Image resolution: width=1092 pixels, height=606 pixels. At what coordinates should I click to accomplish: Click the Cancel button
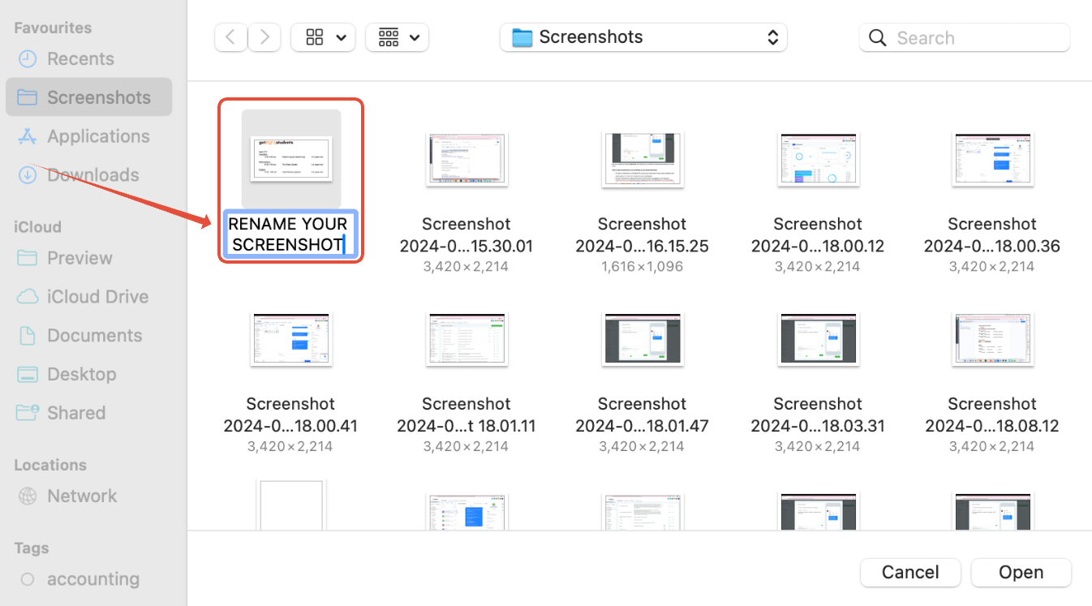pos(910,572)
